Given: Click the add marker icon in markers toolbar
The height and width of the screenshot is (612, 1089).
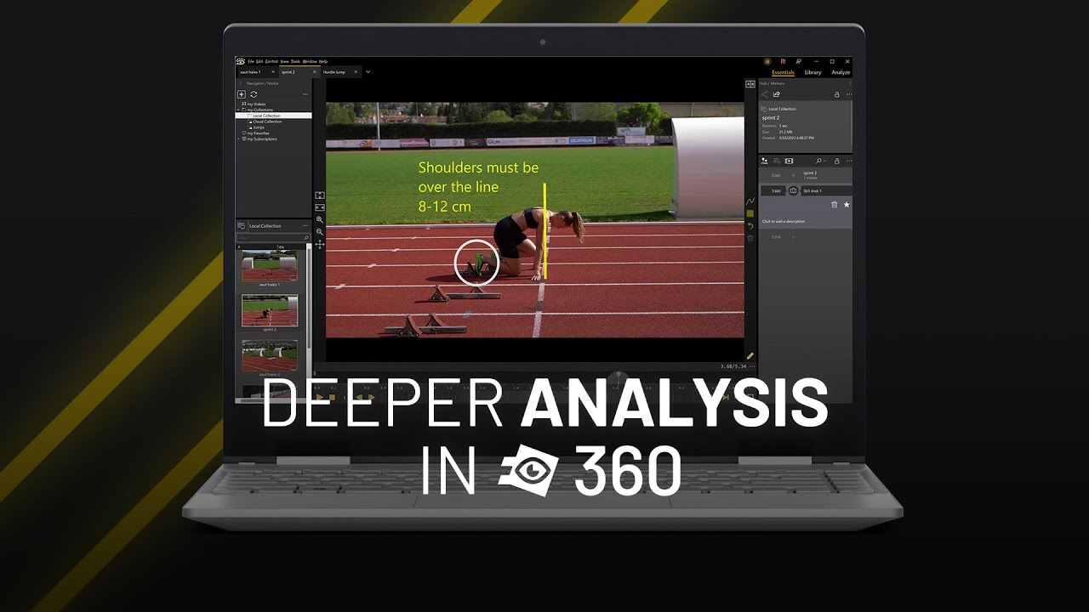Looking at the screenshot, I should (764, 161).
